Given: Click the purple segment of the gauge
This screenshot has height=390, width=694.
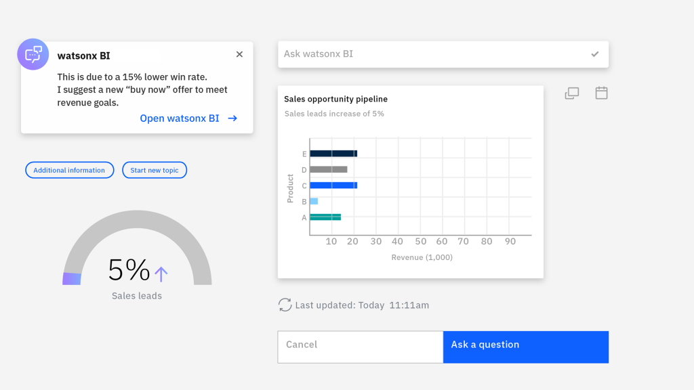Looking at the screenshot, I should tap(72, 278).
